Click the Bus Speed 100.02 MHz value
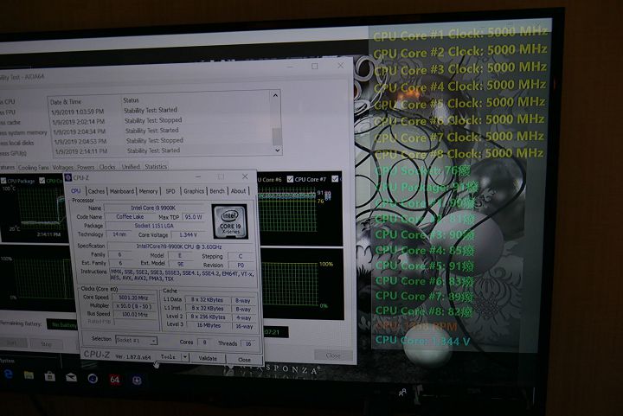Image resolution: width=623 pixels, height=416 pixels. click(134, 315)
